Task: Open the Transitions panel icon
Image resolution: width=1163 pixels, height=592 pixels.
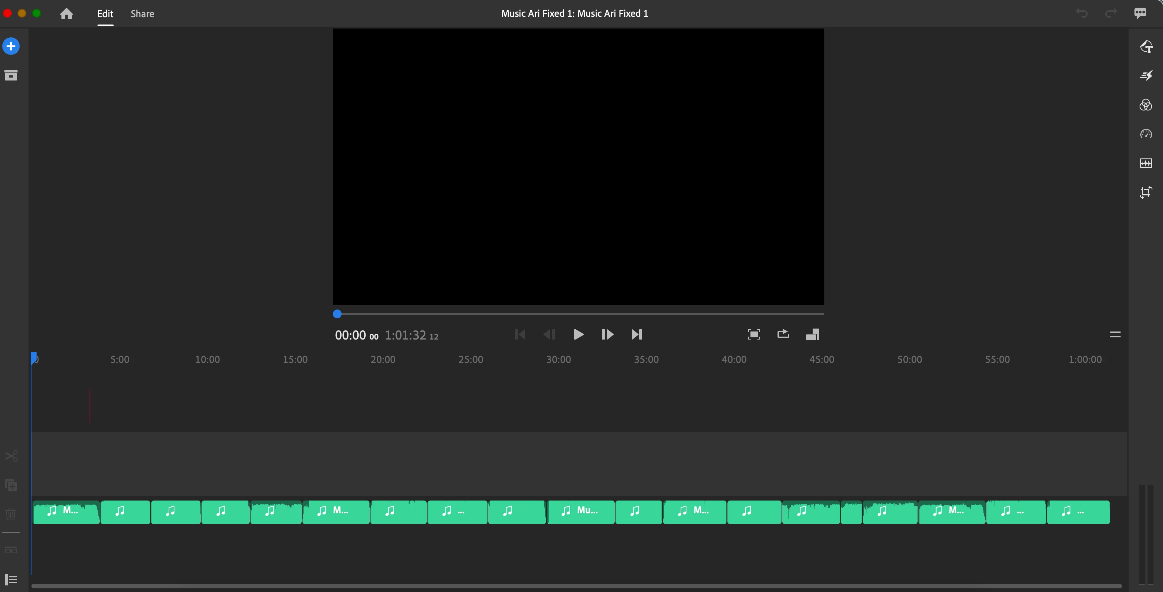Action: click(x=1146, y=75)
